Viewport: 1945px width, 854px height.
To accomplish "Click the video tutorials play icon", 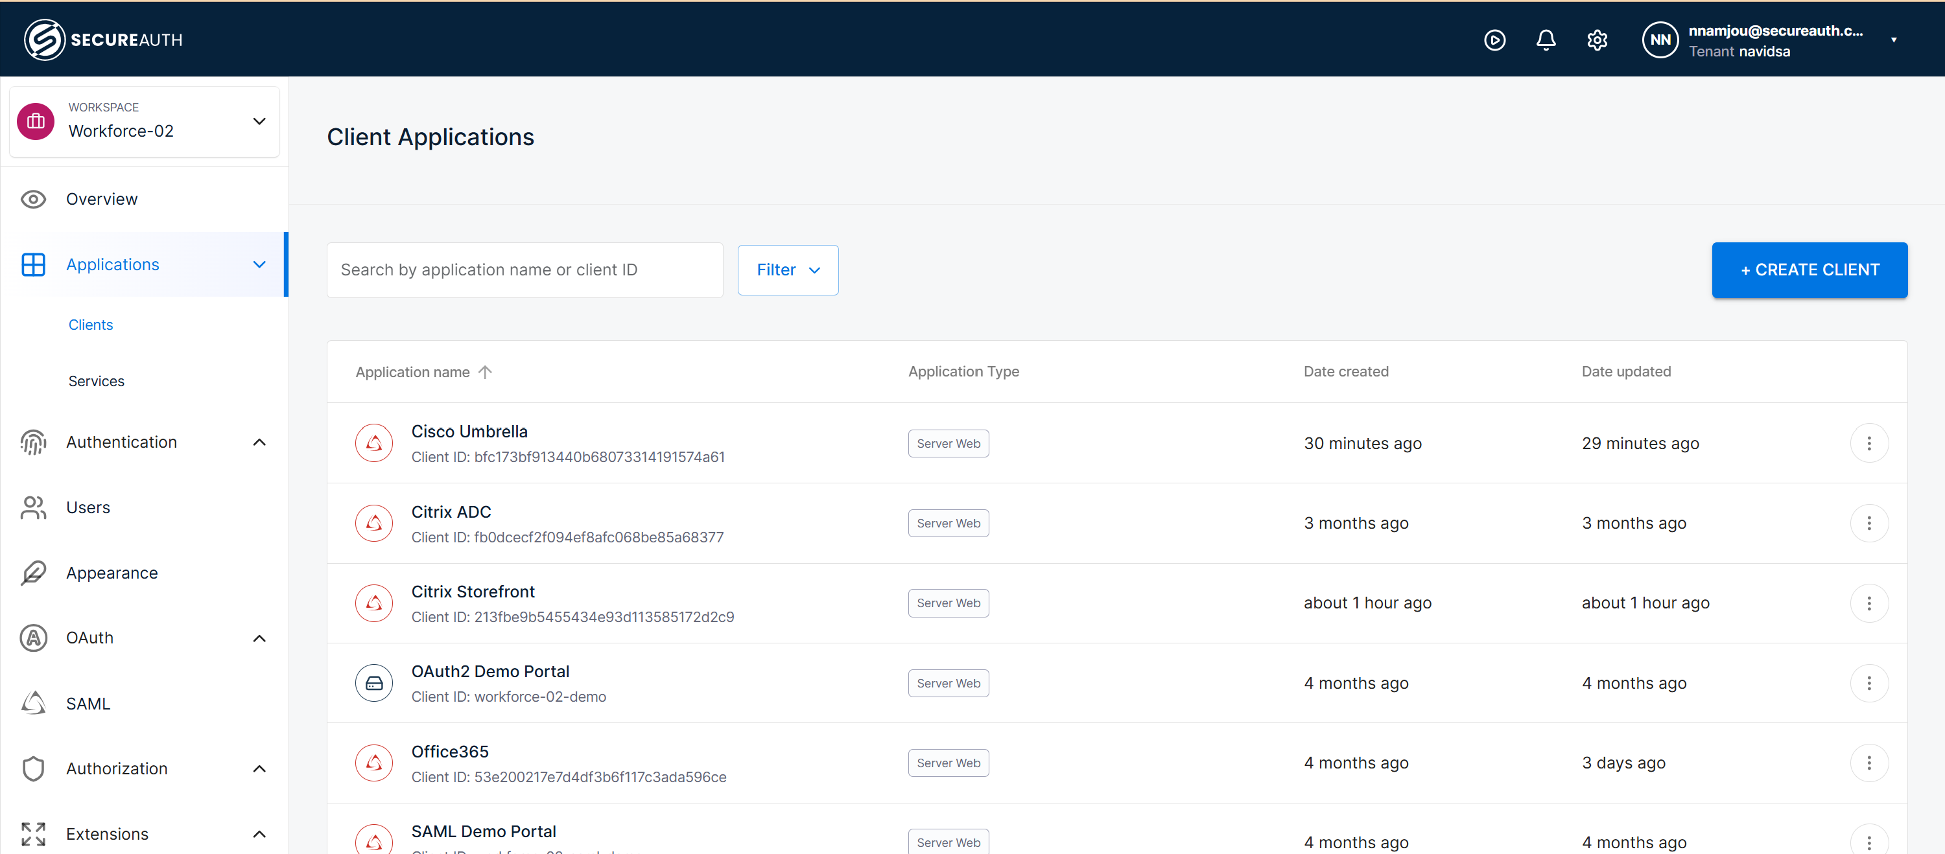I will click(x=1495, y=40).
